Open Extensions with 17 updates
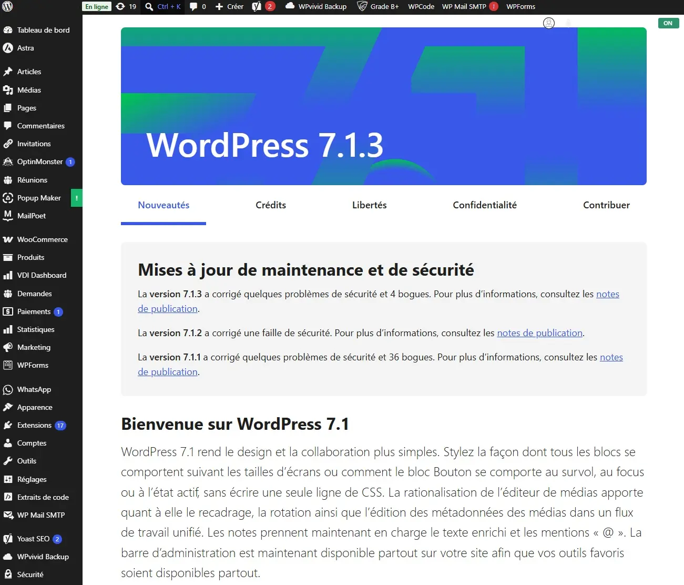The height and width of the screenshot is (585, 684). tap(41, 425)
